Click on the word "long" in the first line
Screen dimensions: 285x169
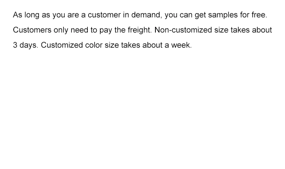coord(32,16)
